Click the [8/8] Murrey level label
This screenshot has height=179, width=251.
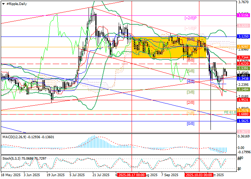[191, 39]
